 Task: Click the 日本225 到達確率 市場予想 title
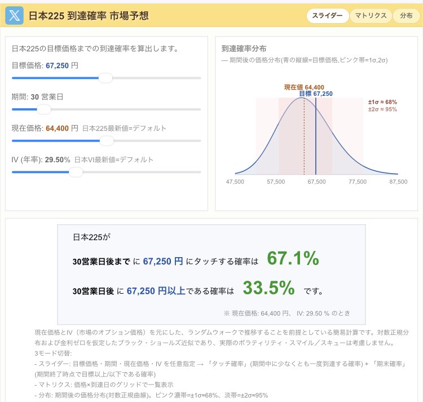click(x=89, y=16)
